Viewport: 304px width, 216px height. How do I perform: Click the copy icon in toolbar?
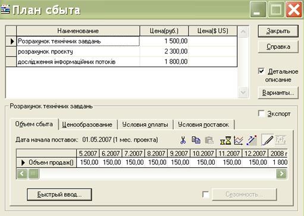(196, 140)
